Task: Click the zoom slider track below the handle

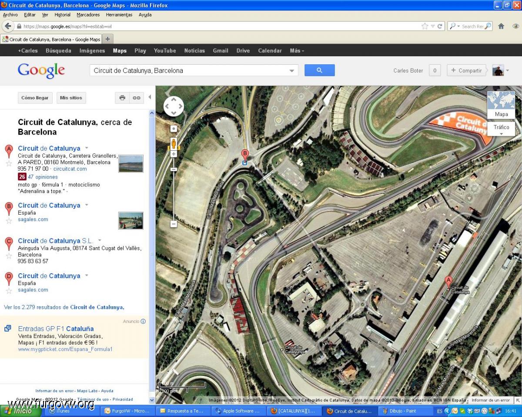Action: coord(174,195)
